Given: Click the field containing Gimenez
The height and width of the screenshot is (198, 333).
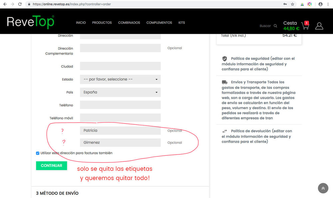Looking at the screenshot, I should click(120, 143).
